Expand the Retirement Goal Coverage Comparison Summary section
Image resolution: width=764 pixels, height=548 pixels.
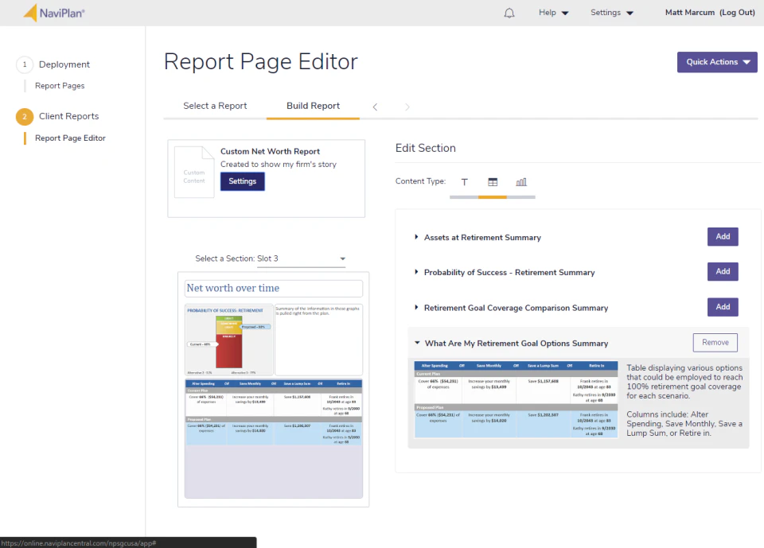(415, 307)
